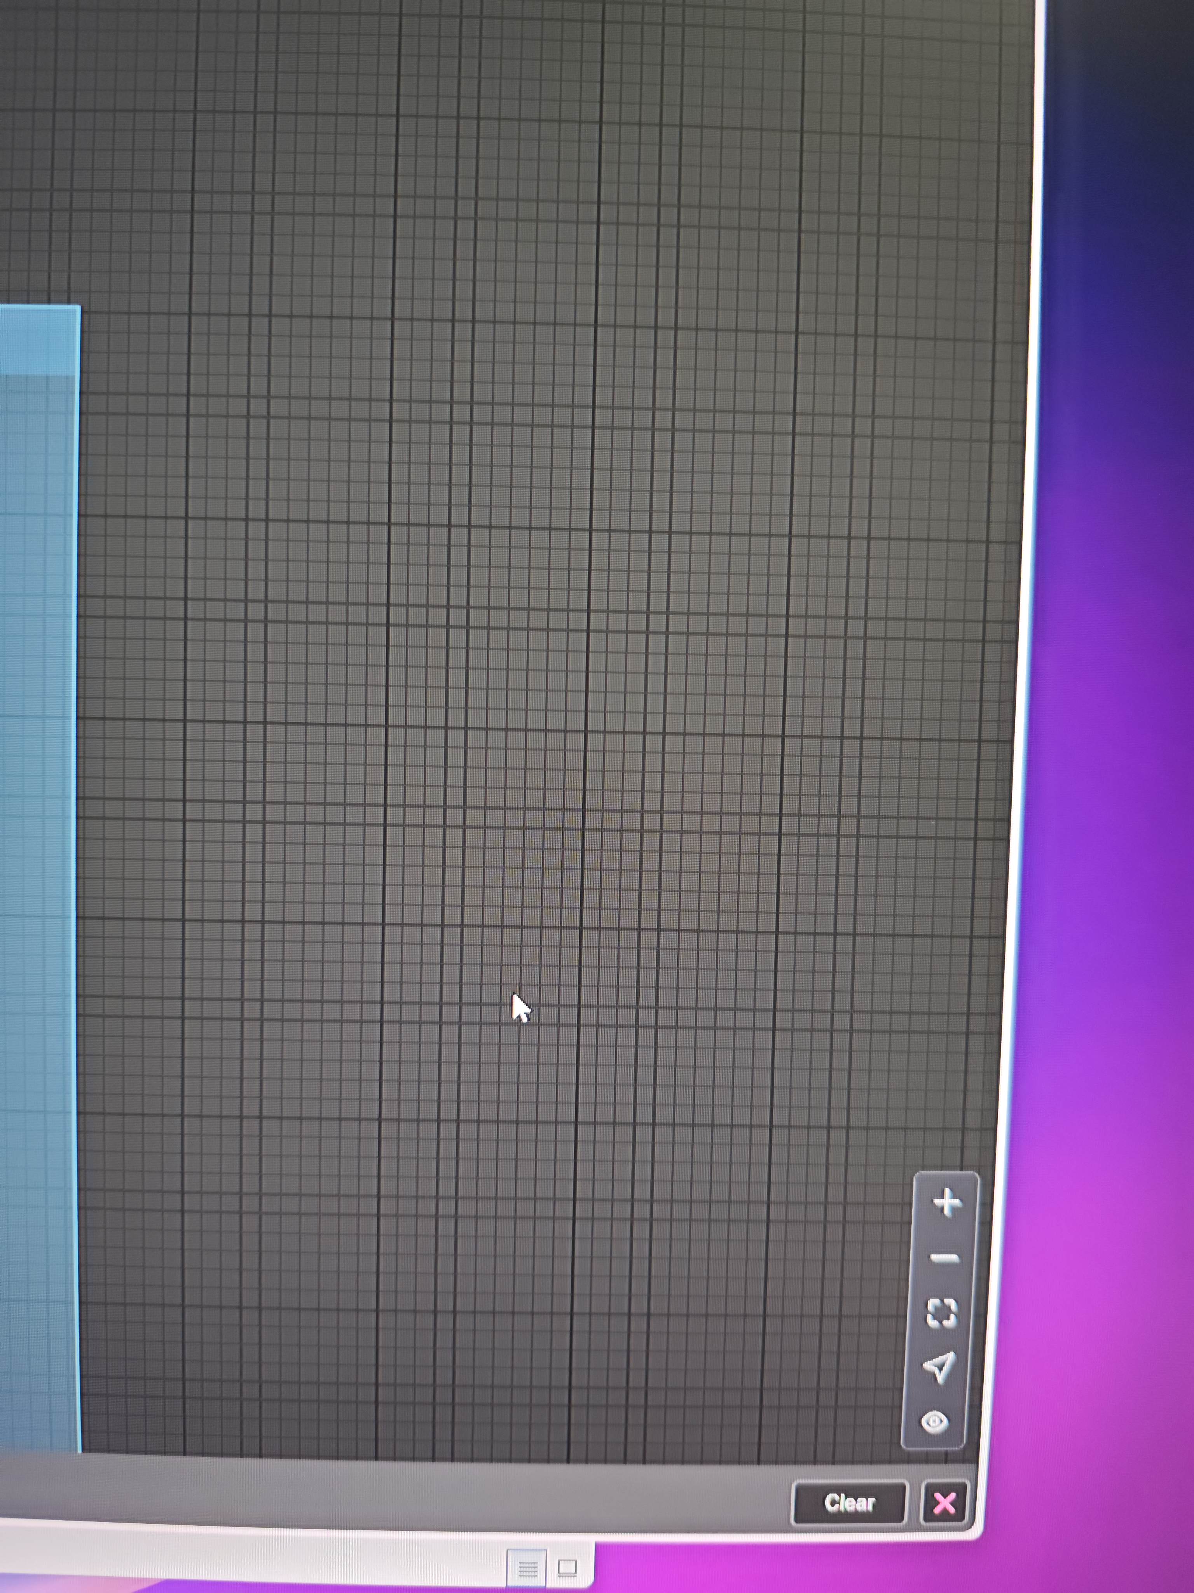Click the paper-plane navigate icon

click(939, 1366)
